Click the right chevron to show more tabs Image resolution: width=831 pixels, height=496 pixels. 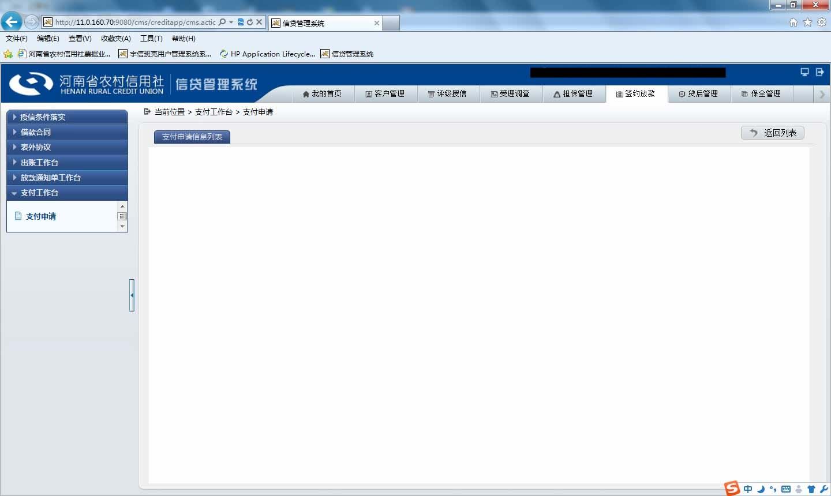pos(822,94)
